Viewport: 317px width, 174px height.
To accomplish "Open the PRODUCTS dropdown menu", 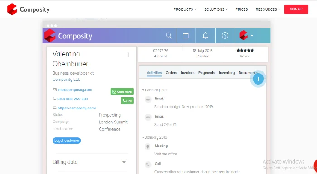I will (185, 9).
